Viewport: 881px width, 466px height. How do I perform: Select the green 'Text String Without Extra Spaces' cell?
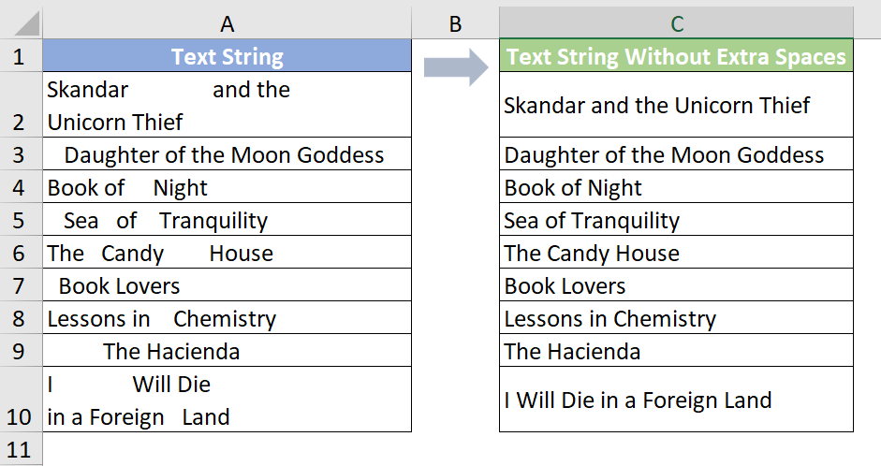click(x=677, y=56)
